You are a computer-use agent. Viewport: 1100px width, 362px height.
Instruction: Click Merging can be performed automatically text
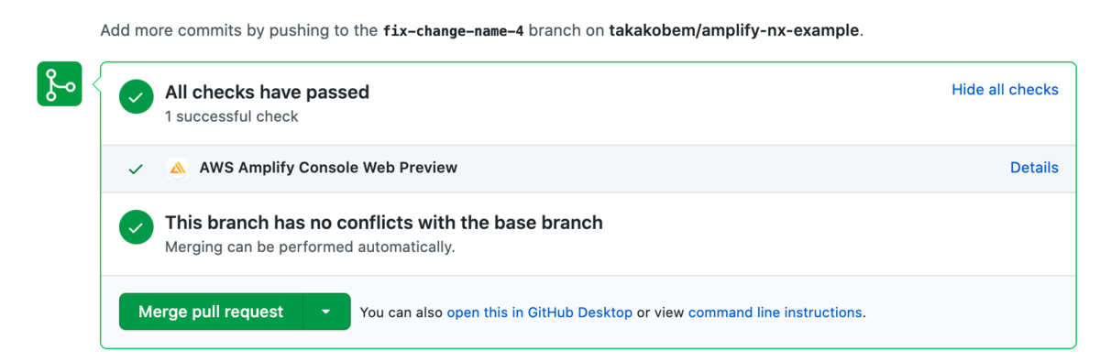tap(310, 247)
